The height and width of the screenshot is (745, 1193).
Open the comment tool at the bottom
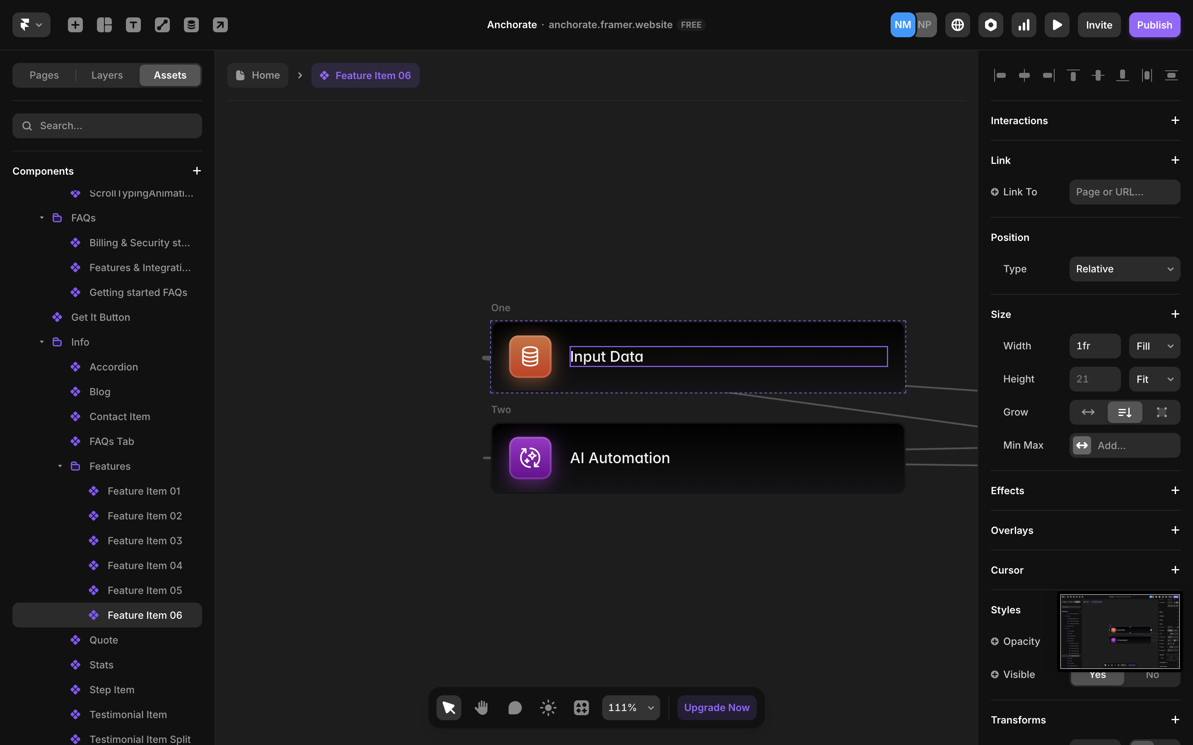[x=514, y=707]
